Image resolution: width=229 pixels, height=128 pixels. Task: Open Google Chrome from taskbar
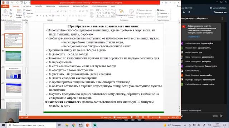click(x=73, y=125)
